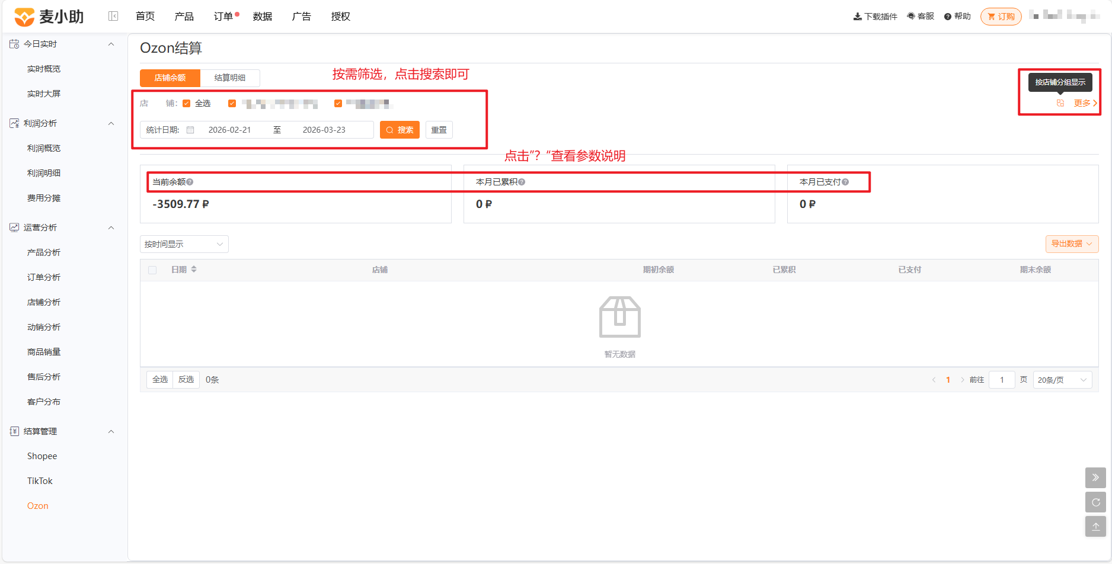Open the 授权 top menu
Viewport: 1112px width, 564px height.
click(x=341, y=17)
